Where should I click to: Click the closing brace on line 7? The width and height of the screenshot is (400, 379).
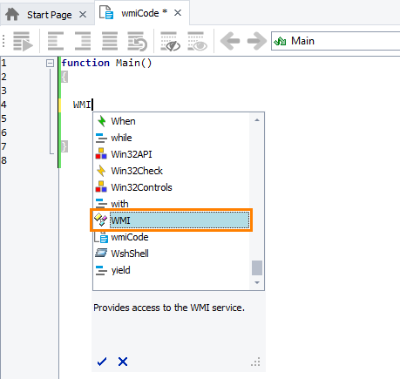coord(64,146)
